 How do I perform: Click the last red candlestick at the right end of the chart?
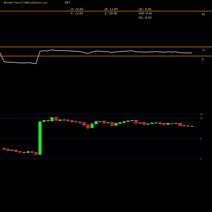click(x=192, y=126)
